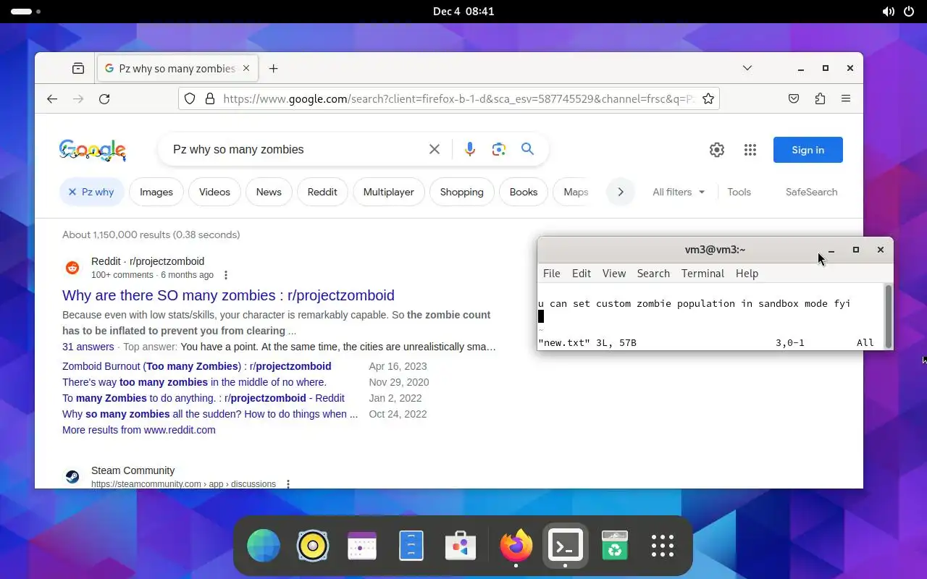The width and height of the screenshot is (927, 579).
Task: Click the blue magnifier search icon
Action: [527, 149]
